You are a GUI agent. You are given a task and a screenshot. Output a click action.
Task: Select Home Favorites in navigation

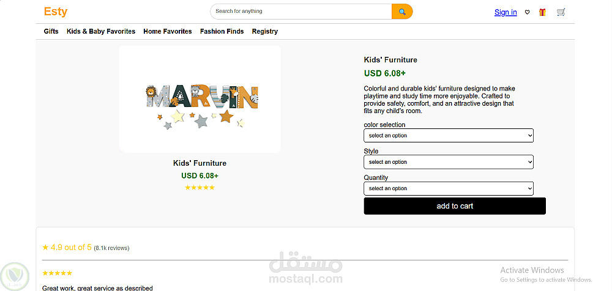pos(168,31)
